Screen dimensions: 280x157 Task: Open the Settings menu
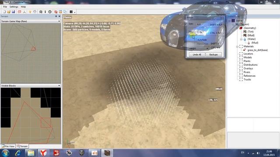click(14, 7)
